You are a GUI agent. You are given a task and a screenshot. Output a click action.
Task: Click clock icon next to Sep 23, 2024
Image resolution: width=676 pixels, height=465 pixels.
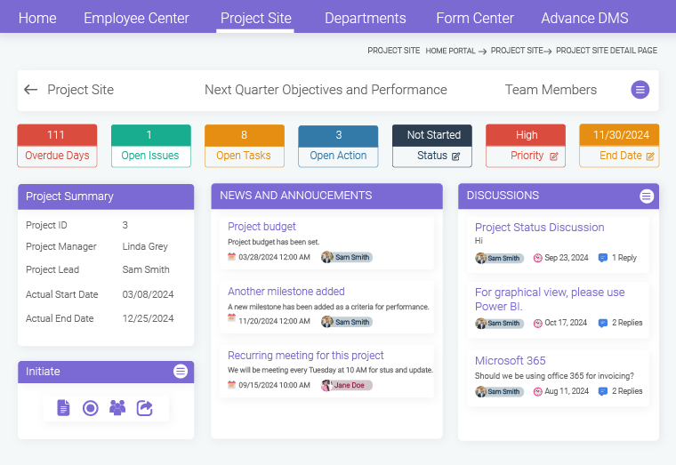pyautogui.click(x=537, y=258)
